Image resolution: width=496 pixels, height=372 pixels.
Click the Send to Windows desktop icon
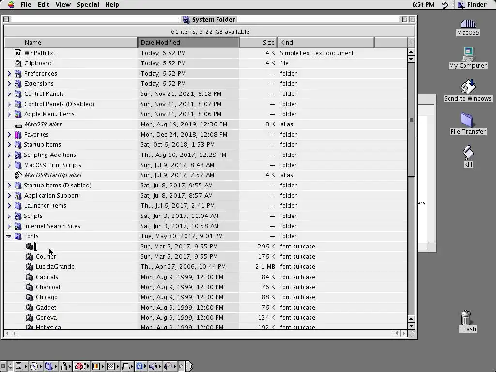click(468, 87)
